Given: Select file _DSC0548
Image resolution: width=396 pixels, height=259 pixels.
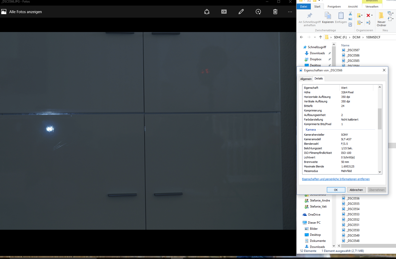Looking at the screenshot, I should 353,241.
